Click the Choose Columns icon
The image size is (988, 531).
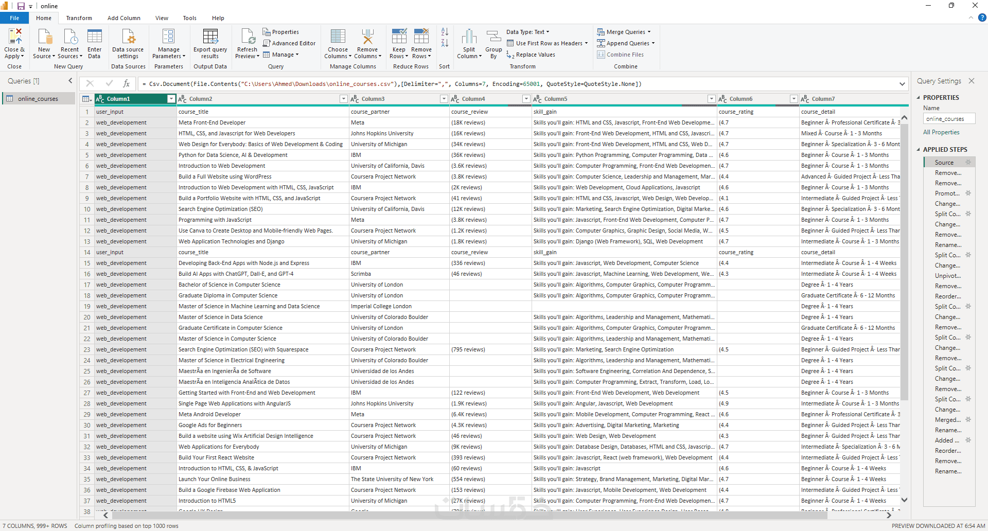338,37
